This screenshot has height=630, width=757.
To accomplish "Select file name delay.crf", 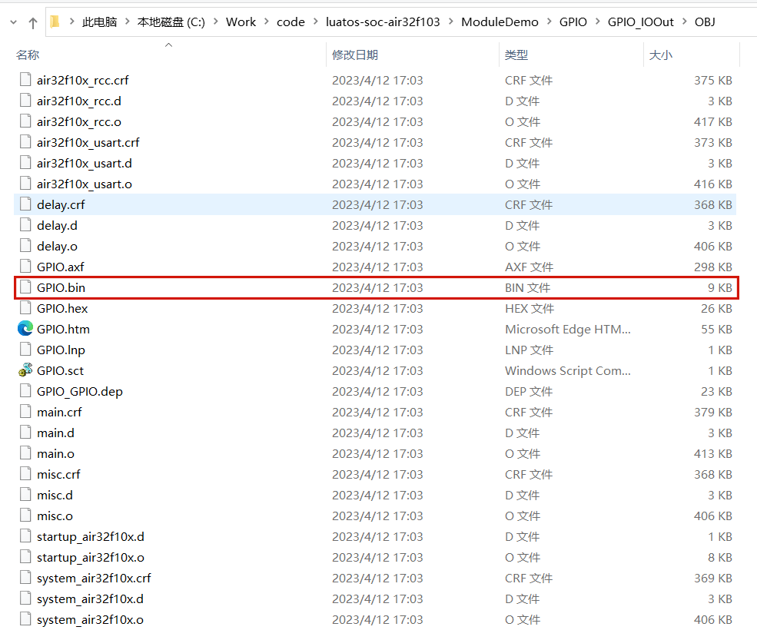I will pos(61,204).
